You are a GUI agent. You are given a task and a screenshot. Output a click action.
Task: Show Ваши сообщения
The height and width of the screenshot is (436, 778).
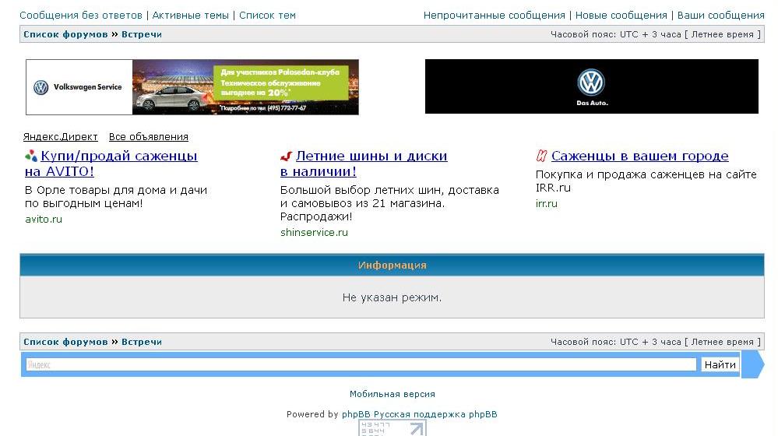point(720,15)
